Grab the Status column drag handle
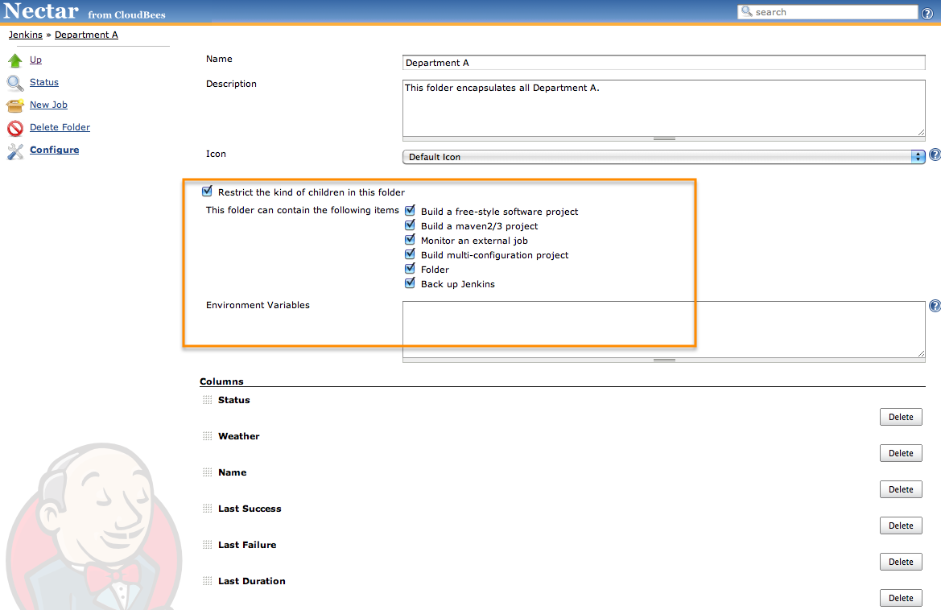941x610 pixels. coord(207,400)
